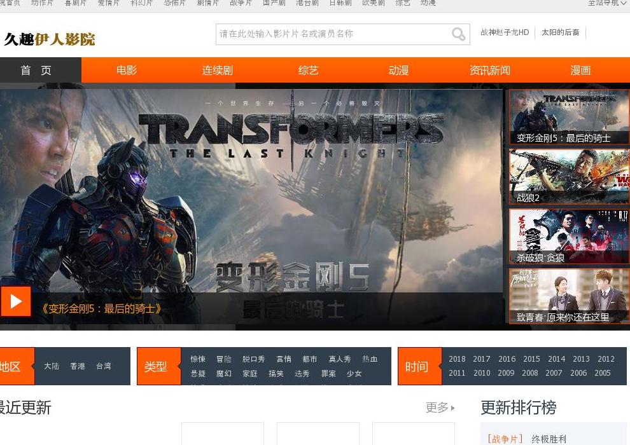
Task: Filter type by 冒险
Action: click(224, 359)
